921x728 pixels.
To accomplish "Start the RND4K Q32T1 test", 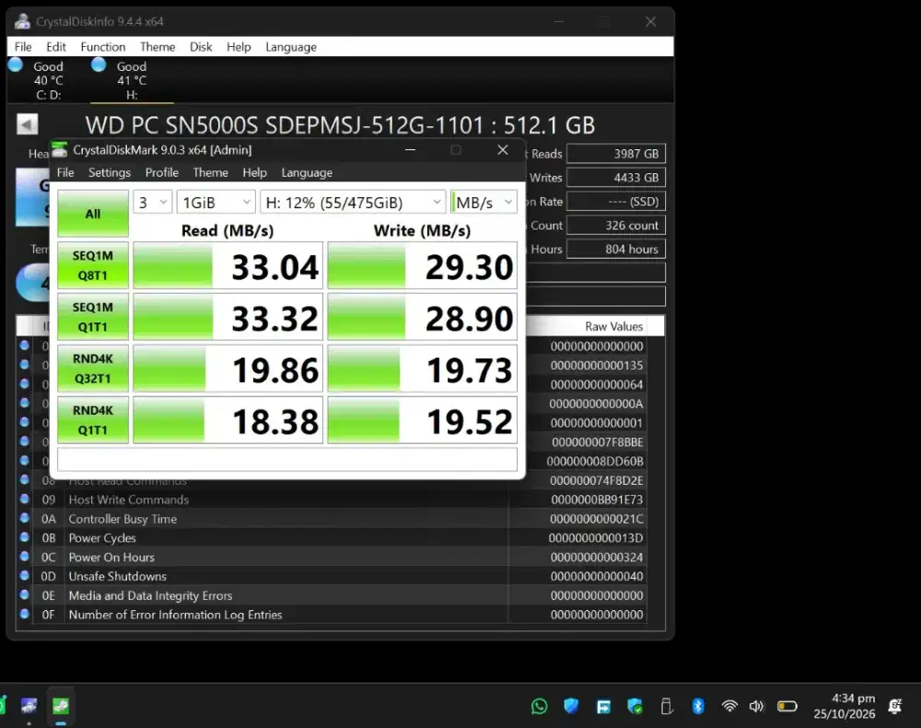I will click(x=93, y=369).
